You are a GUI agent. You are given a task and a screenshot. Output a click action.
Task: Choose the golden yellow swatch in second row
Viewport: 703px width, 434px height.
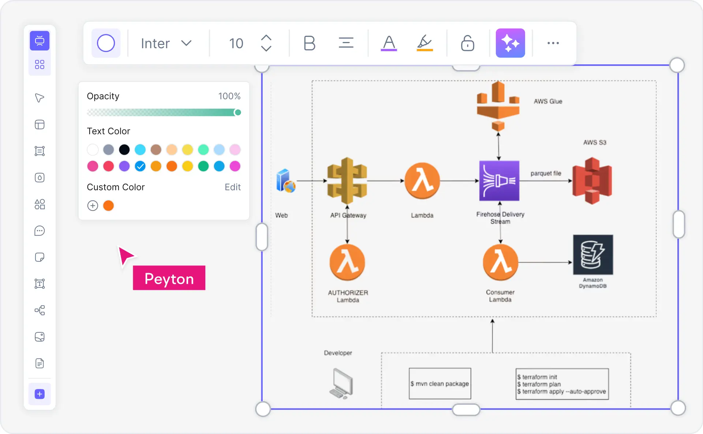coord(187,166)
